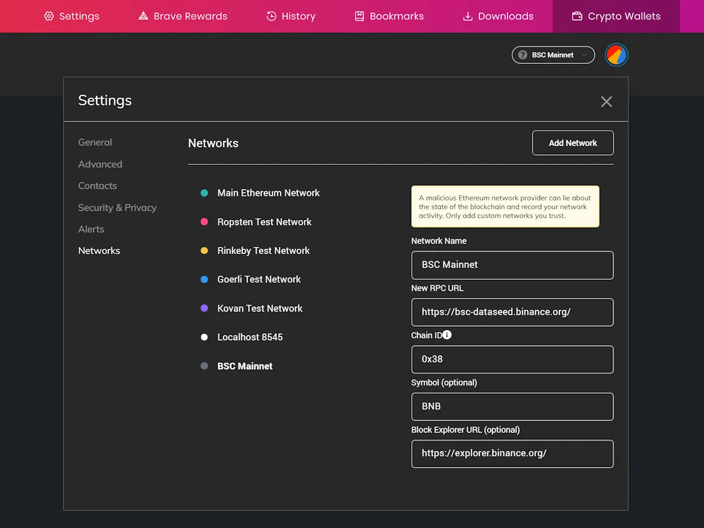Open General settings section

tap(95, 143)
